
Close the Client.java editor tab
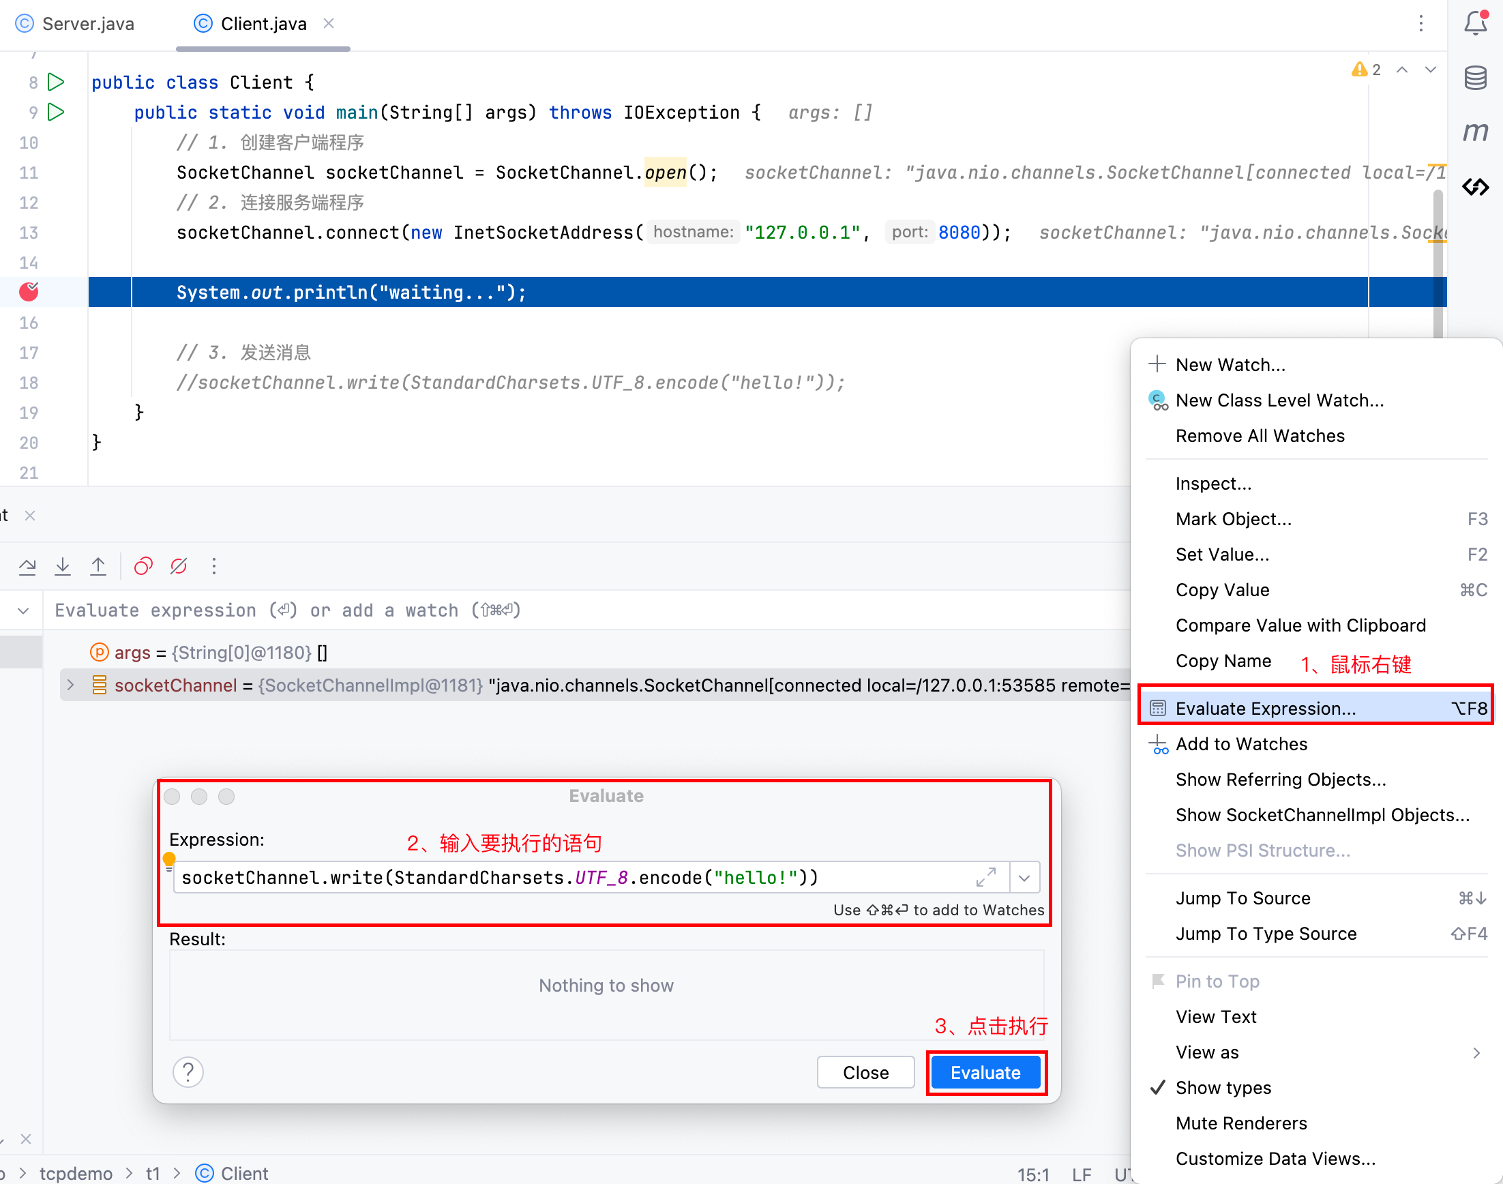(x=329, y=24)
